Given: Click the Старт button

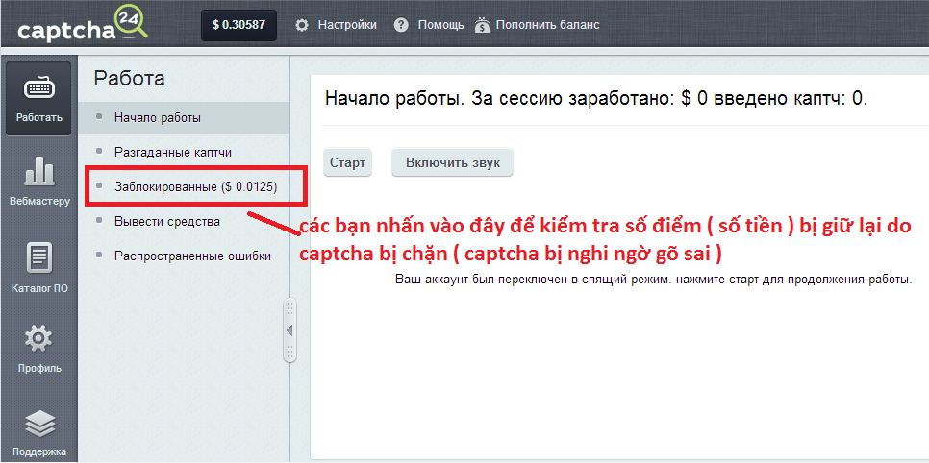Looking at the screenshot, I should pyautogui.click(x=347, y=163).
